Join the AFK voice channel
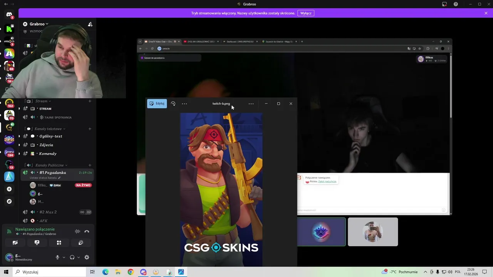 click(57, 221)
